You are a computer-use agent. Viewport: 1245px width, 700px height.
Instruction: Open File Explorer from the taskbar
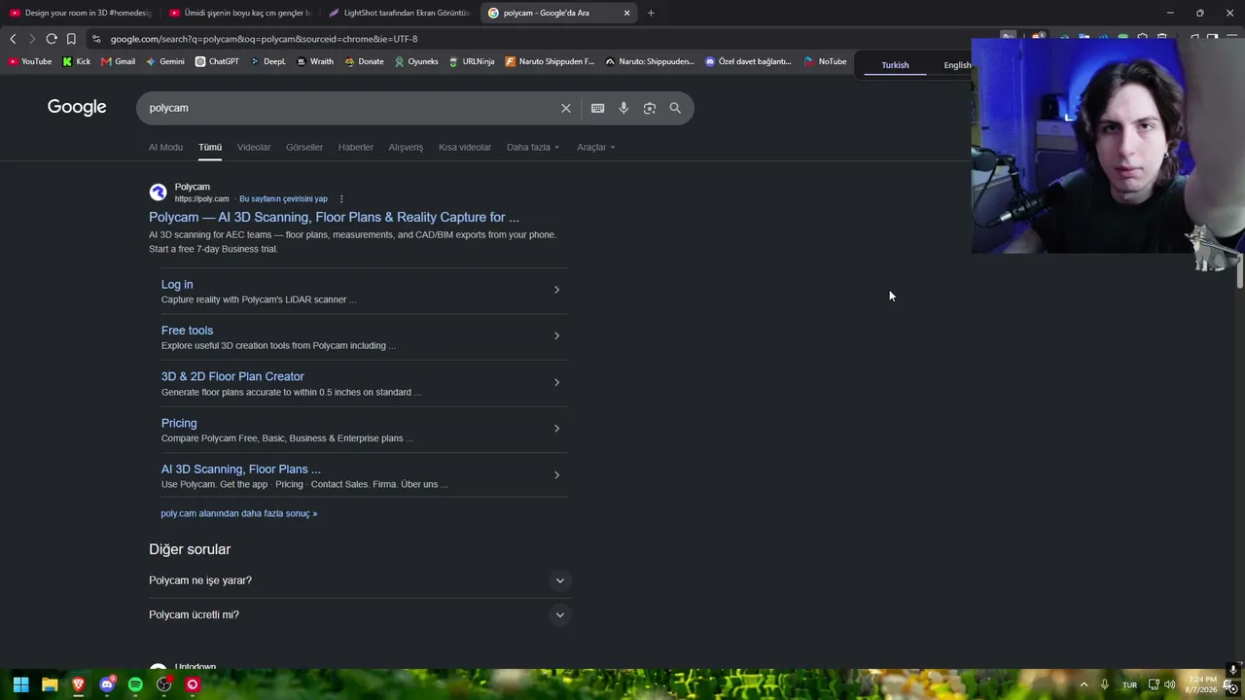pos(50,684)
